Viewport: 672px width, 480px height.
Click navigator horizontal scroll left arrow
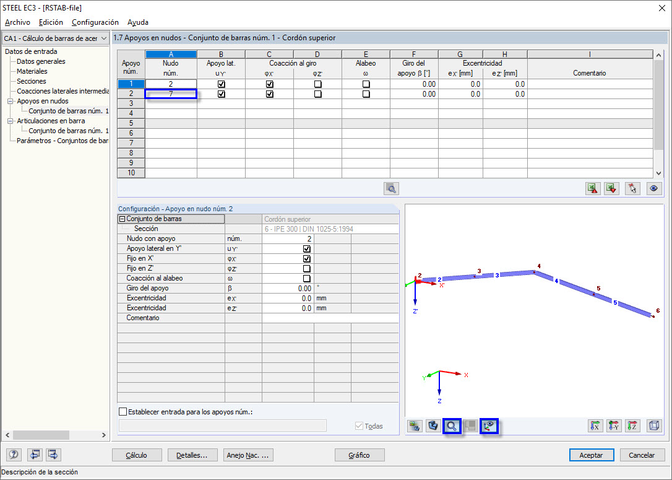(7, 435)
